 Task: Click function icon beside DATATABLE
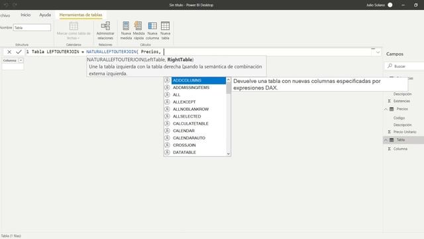point(167,152)
